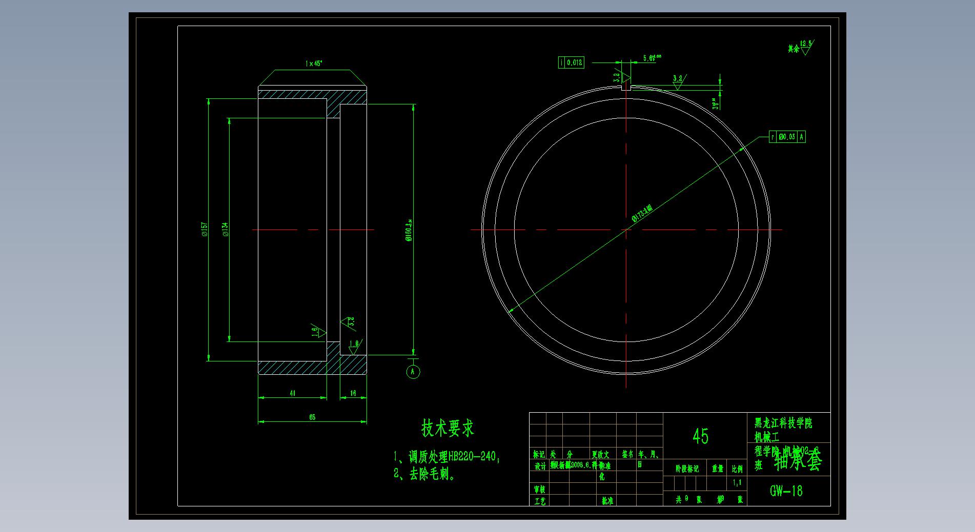Click the 黑龙江科技学院 school name
The image size is (975, 532).
click(783, 423)
